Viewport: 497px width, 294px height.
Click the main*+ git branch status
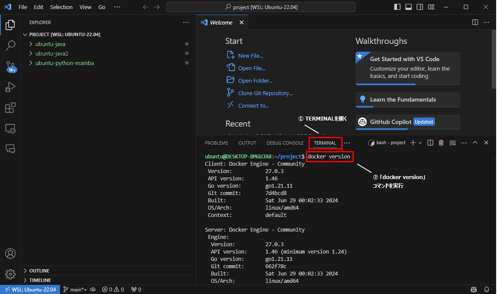(75, 289)
